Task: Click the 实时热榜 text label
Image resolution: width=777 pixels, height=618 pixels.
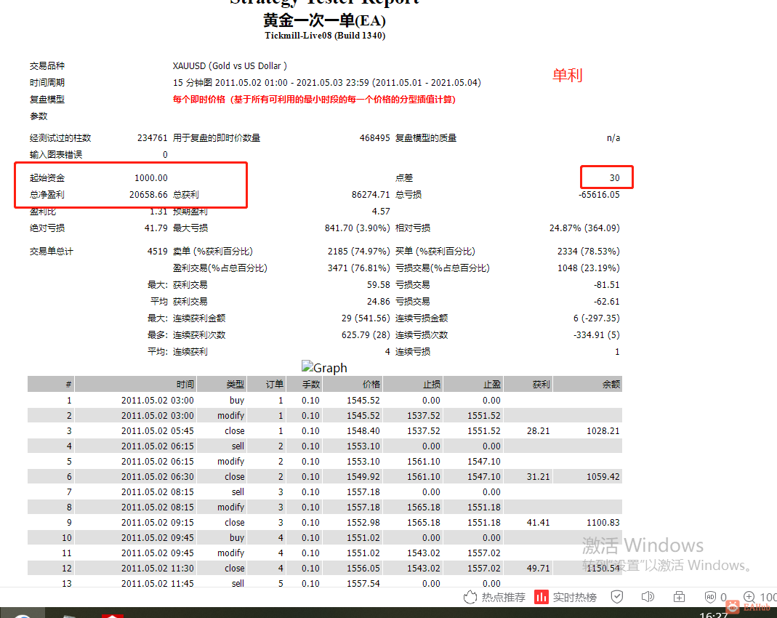Action: pos(575,597)
